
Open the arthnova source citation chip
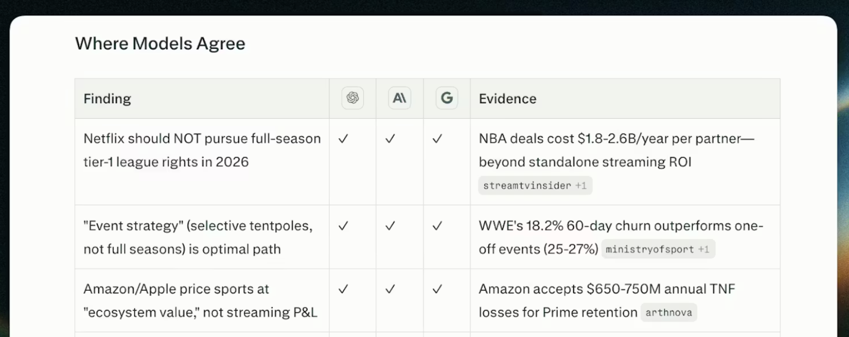point(669,312)
